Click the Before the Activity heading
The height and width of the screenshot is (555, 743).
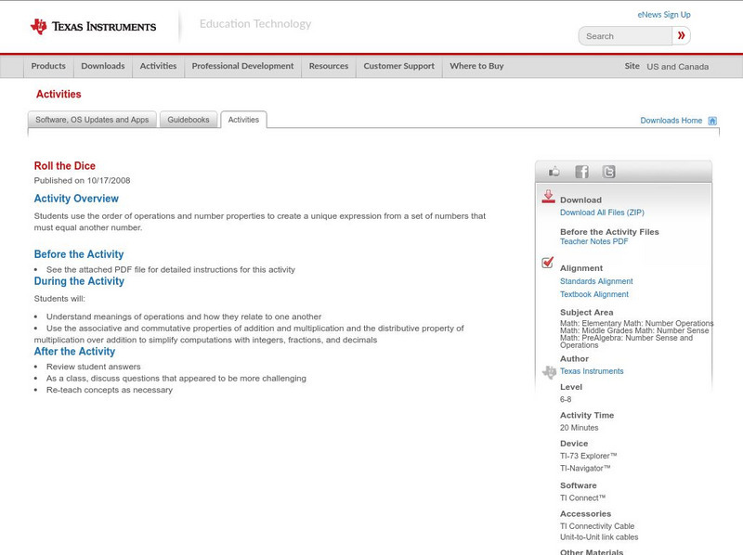[79, 254]
